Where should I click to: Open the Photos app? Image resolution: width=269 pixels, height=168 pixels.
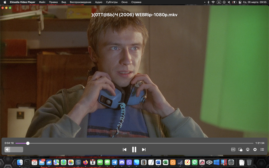pyautogui.click(x=71, y=162)
